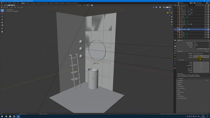Viewport: 210px width, 118px height.
Task: Open the Window menu
Action: click(14, 3)
